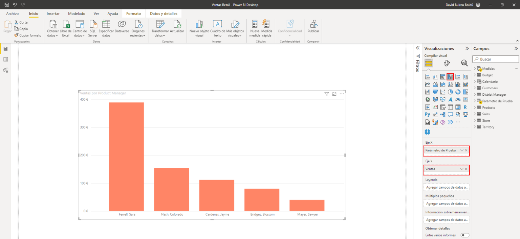The height and width of the screenshot is (239, 520).
Task: Open the Datos y detalles tab
Action: pyautogui.click(x=164, y=14)
